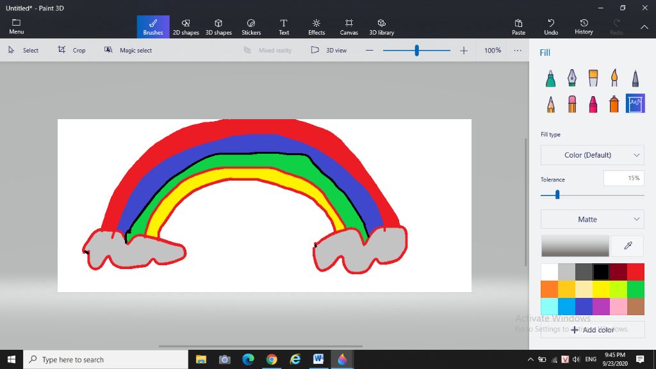Pick the green color swatch
This screenshot has width=656, height=369.
[635, 289]
